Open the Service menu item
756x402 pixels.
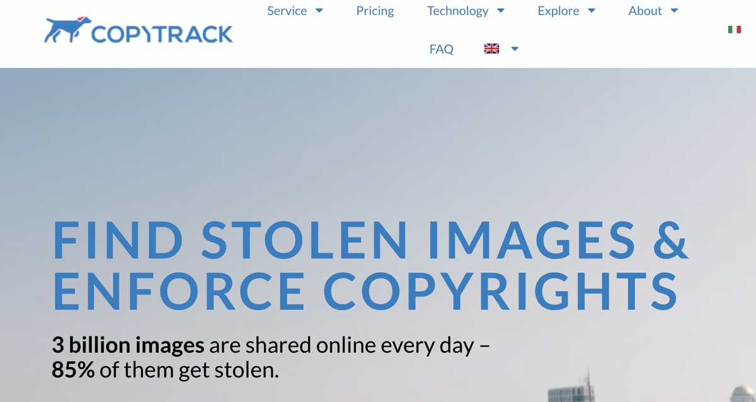click(287, 11)
